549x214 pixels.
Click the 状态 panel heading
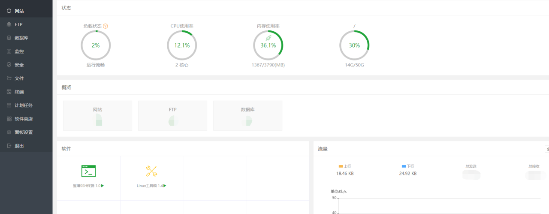(x=66, y=8)
